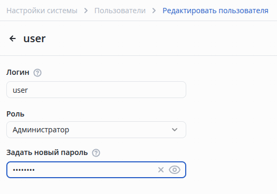Screen dimensions: 277x194
Task: Click the masked password dots
Action: [x=24, y=170]
